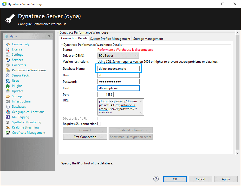Click the dyna server icon in the sidebar header

[x=6, y=36]
